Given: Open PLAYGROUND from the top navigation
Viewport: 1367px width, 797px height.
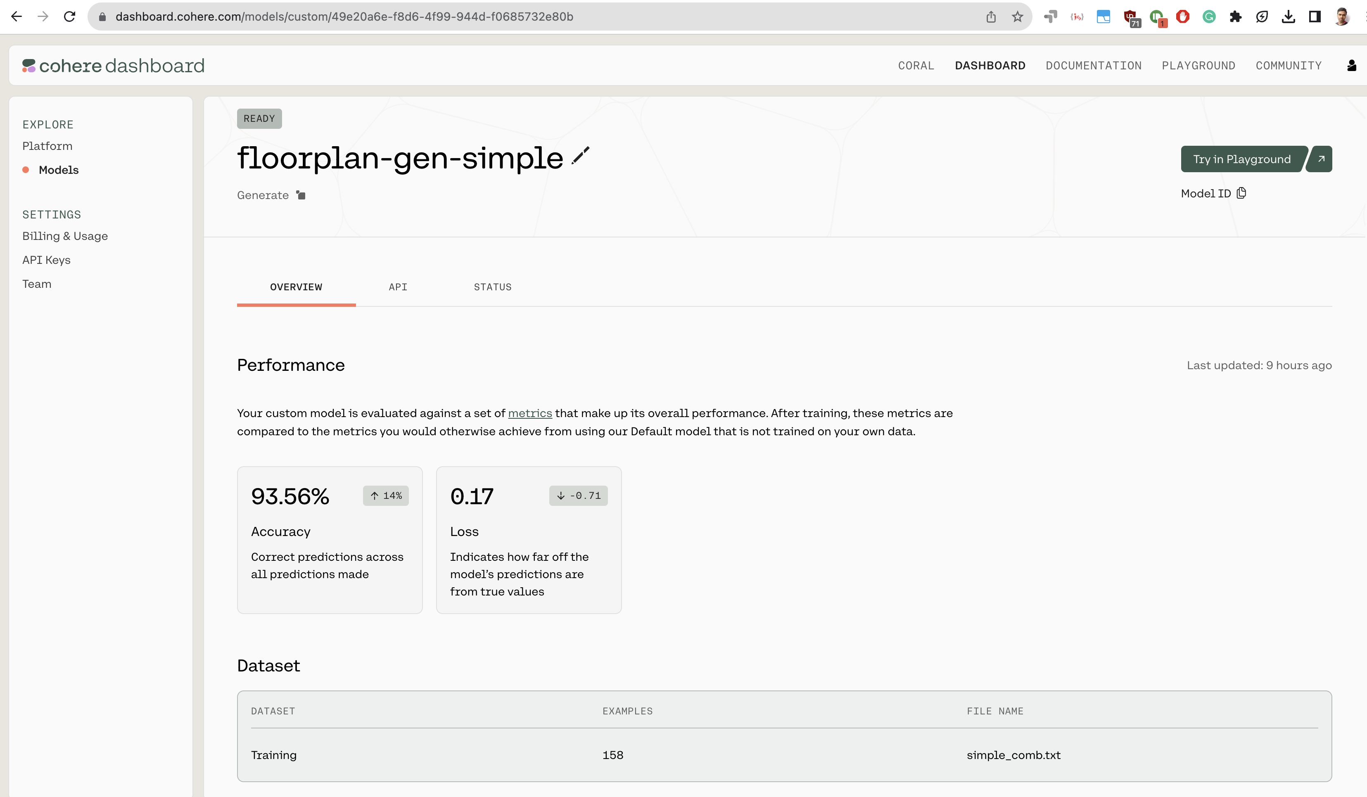Looking at the screenshot, I should click(x=1198, y=66).
